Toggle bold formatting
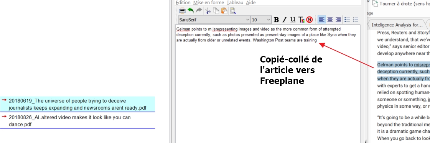The width and height of the screenshot is (430, 143). (x=277, y=20)
